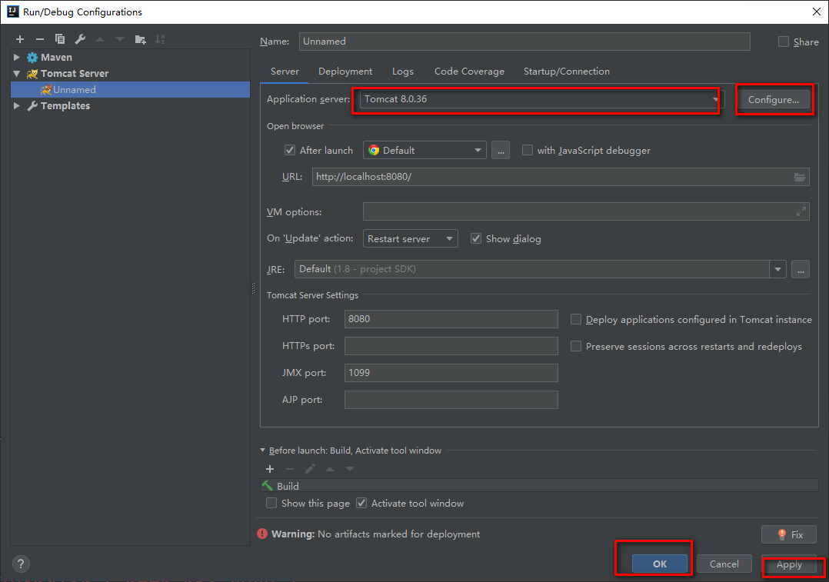The width and height of the screenshot is (829, 582).
Task: Select Build task in before launch list
Action: [x=539, y=486]
